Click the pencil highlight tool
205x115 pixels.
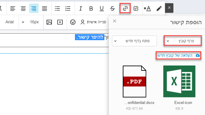tap(159, 8)
